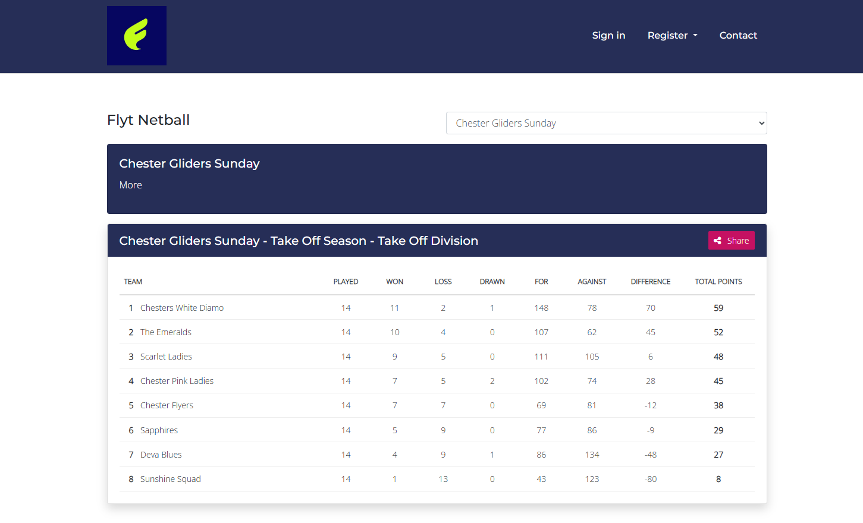Go to the Contact page
The height and width of the screenshot is (523, 863).
738,36
